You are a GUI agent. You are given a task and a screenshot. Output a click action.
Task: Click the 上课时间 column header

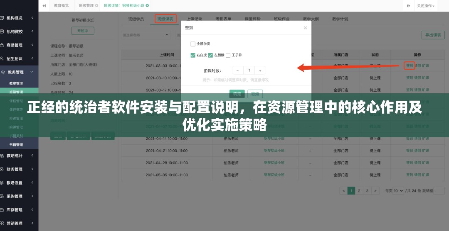(x=167, y=55)
